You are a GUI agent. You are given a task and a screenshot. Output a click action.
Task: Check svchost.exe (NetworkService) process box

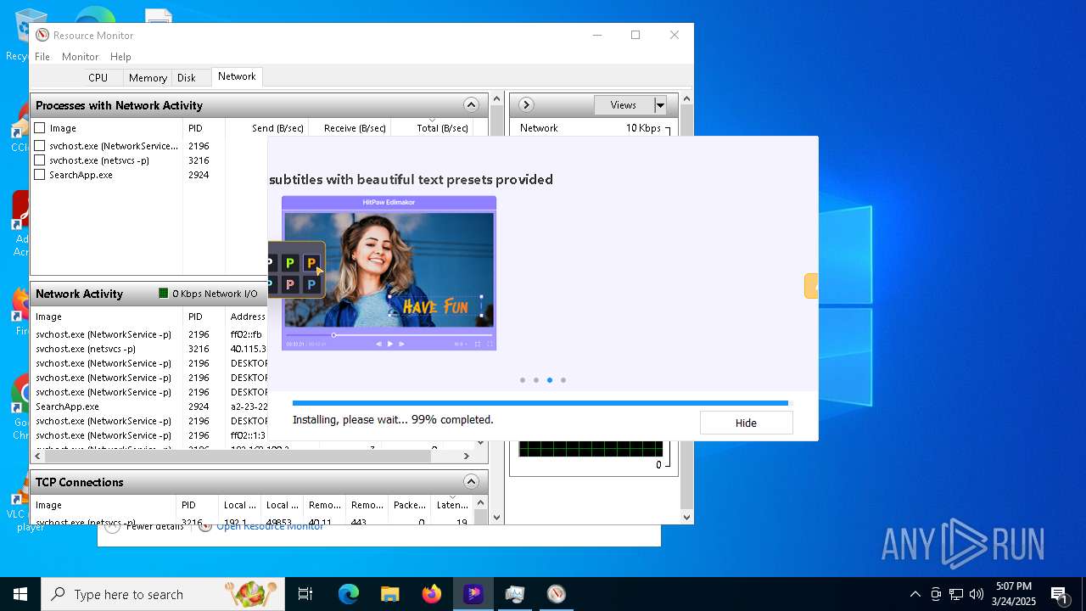40,146
